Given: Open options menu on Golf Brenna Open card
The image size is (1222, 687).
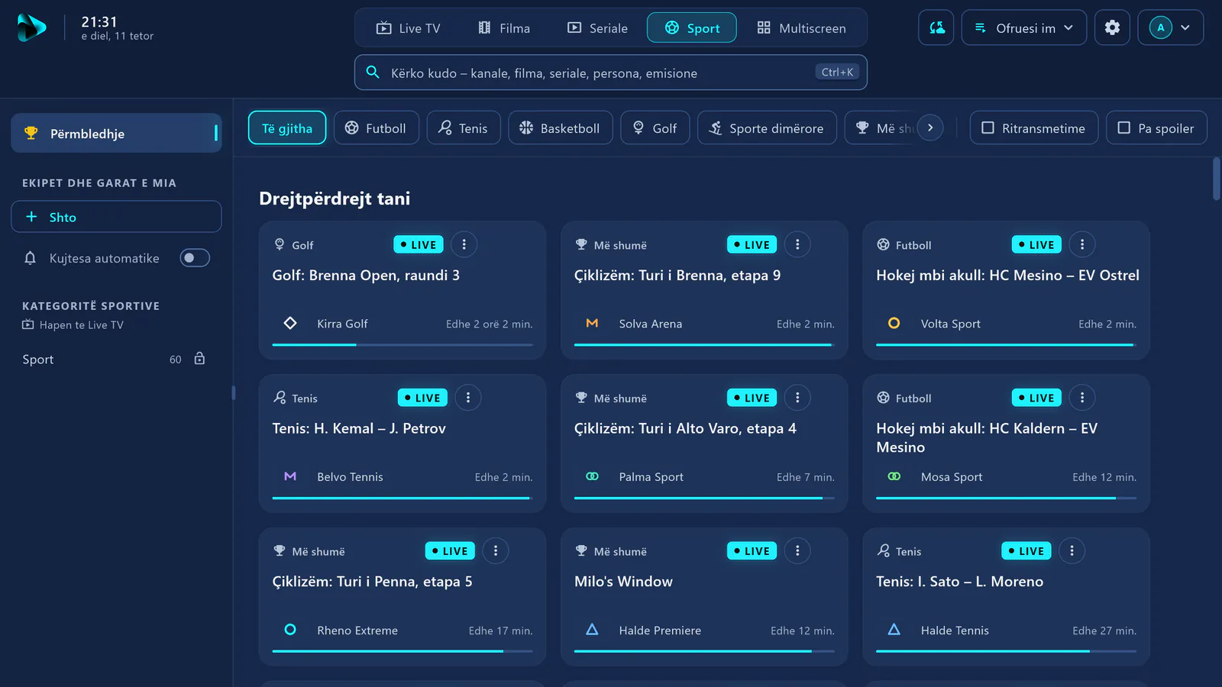Looking at the screenshot, I should point(464,244).
